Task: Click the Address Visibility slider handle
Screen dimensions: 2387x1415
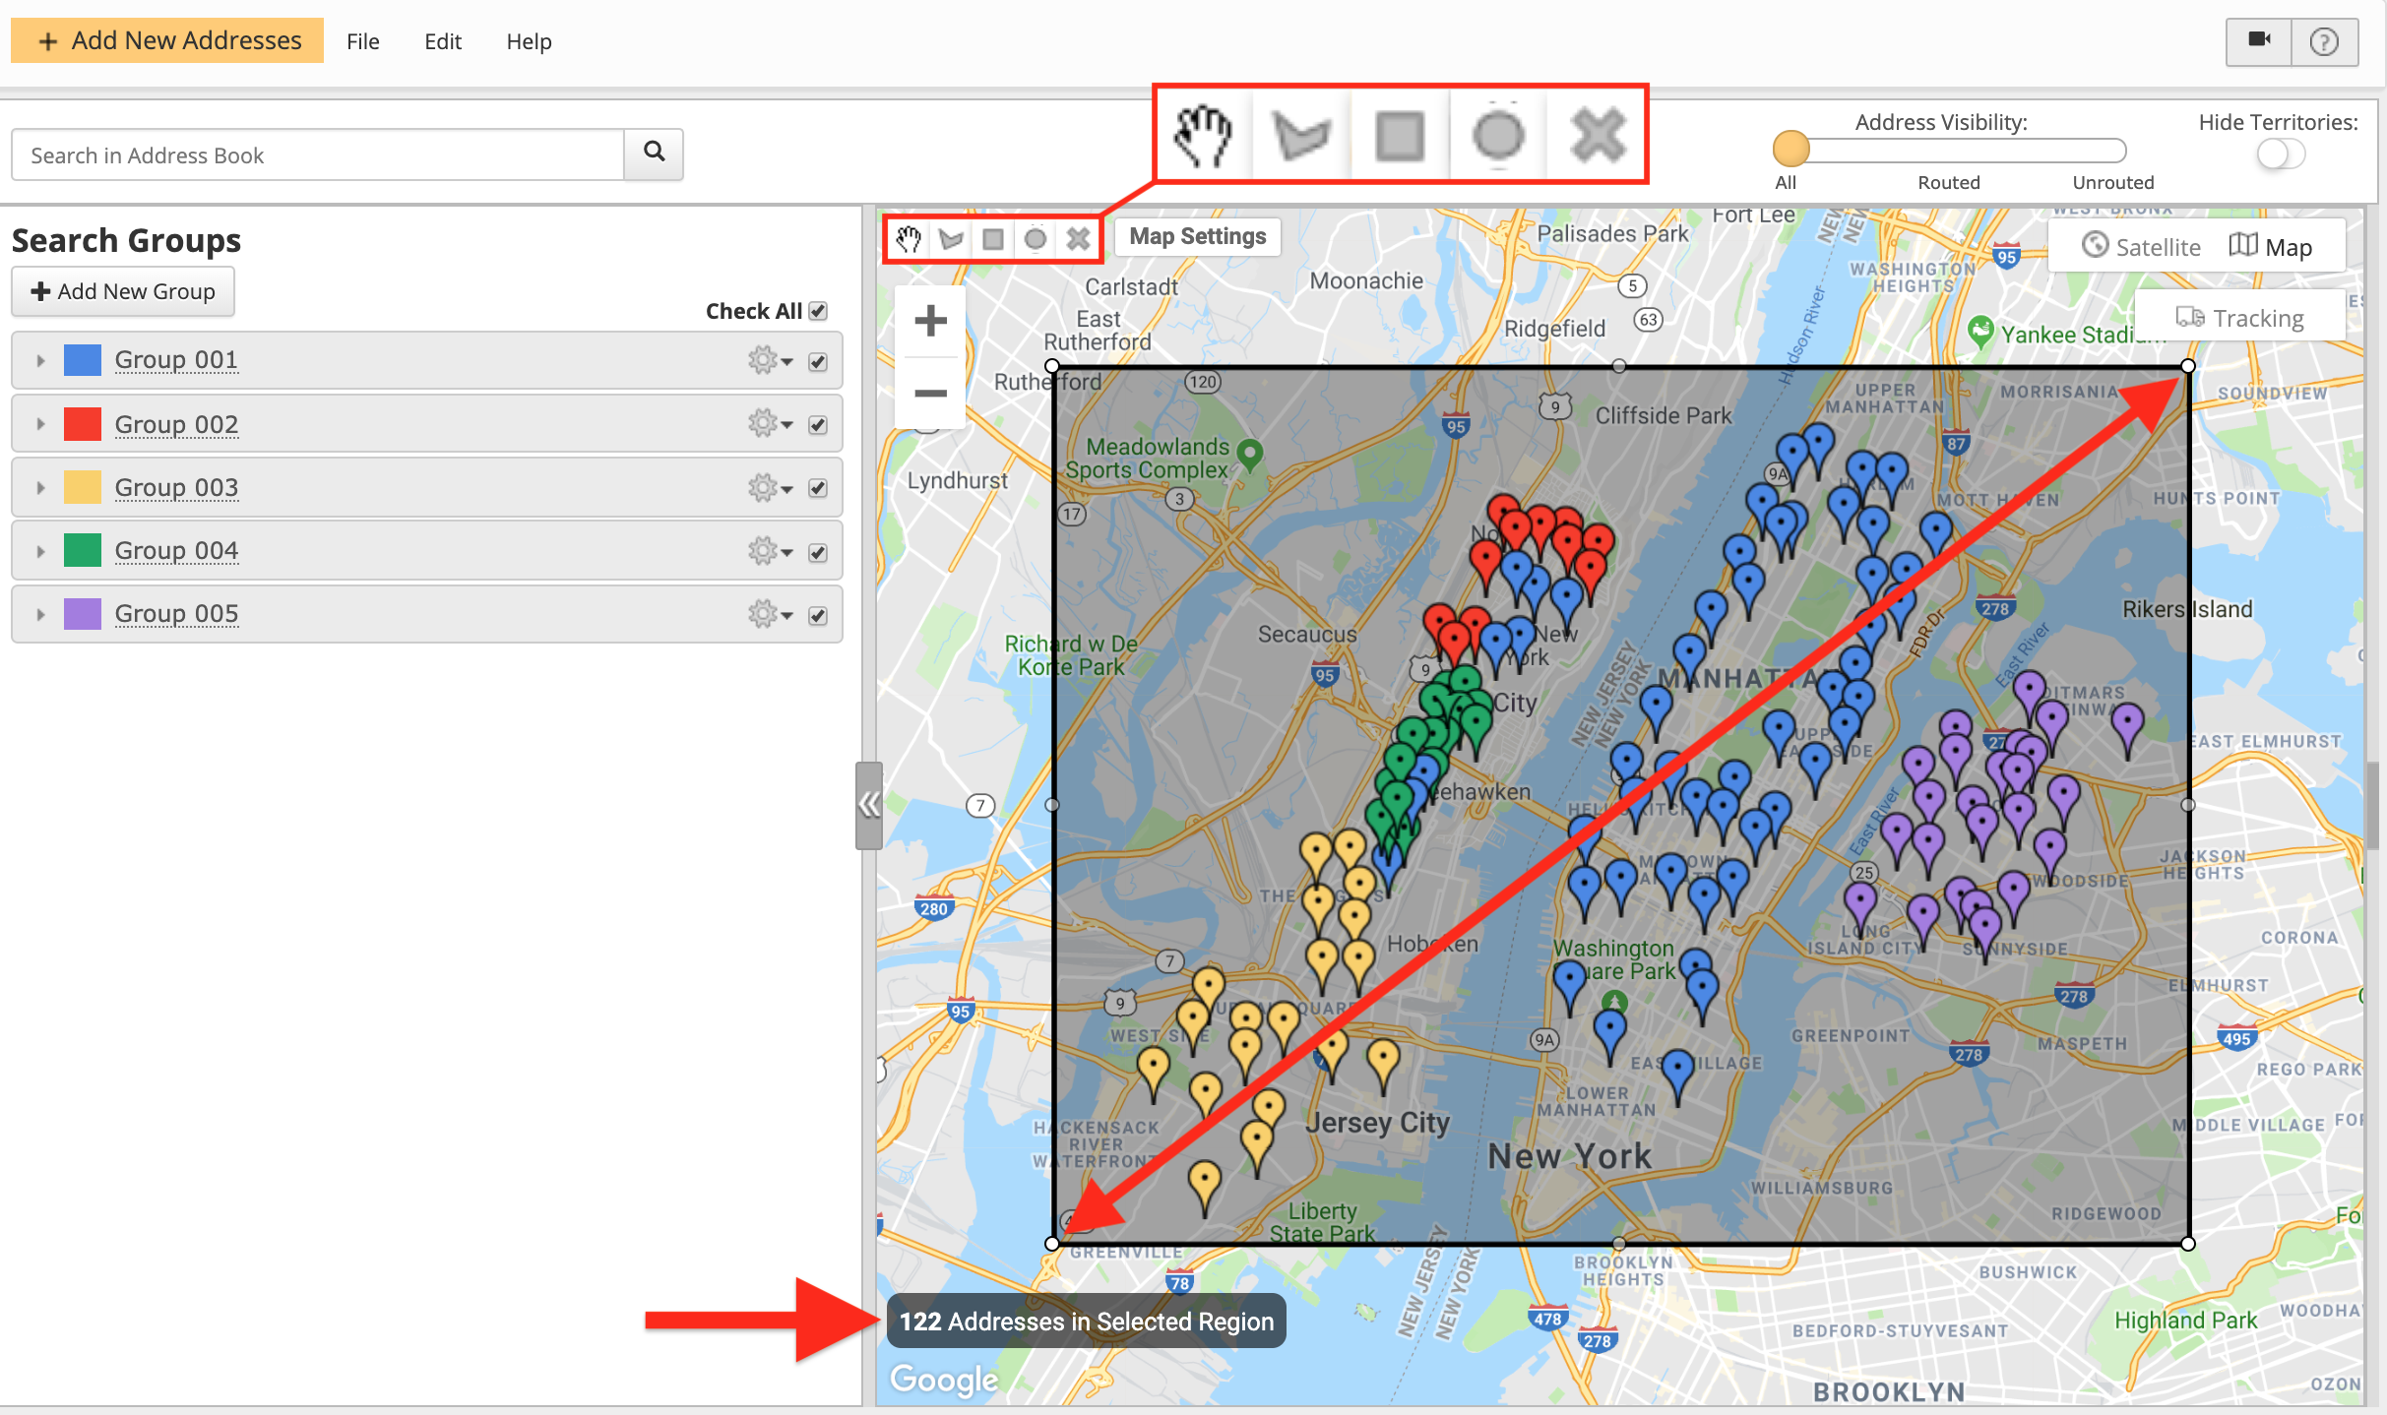Action: (x=1790, y=150)
